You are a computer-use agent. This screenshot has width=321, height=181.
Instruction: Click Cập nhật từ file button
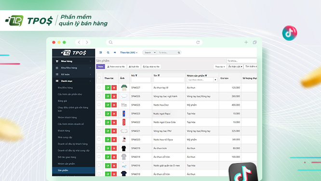[x=151, y=67]
